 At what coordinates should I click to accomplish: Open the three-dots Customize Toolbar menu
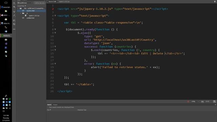point(14,29)
